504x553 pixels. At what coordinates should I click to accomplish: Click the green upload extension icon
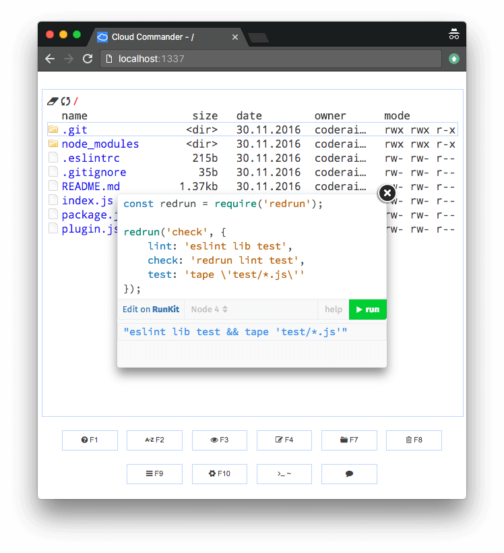click(454, 59)
